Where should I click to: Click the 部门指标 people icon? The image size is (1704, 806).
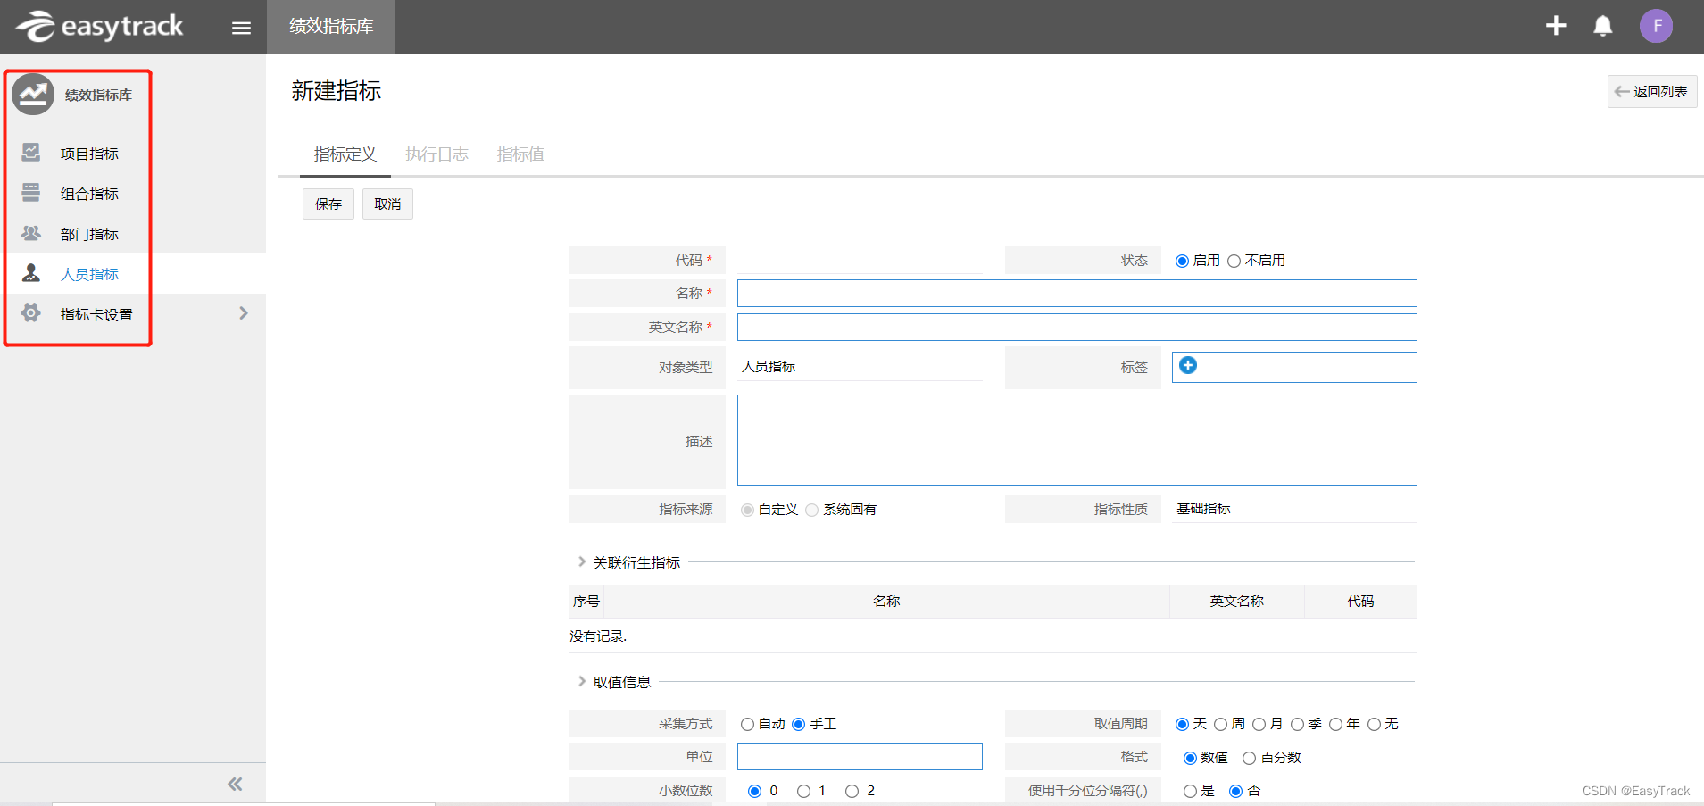[31, 233]
